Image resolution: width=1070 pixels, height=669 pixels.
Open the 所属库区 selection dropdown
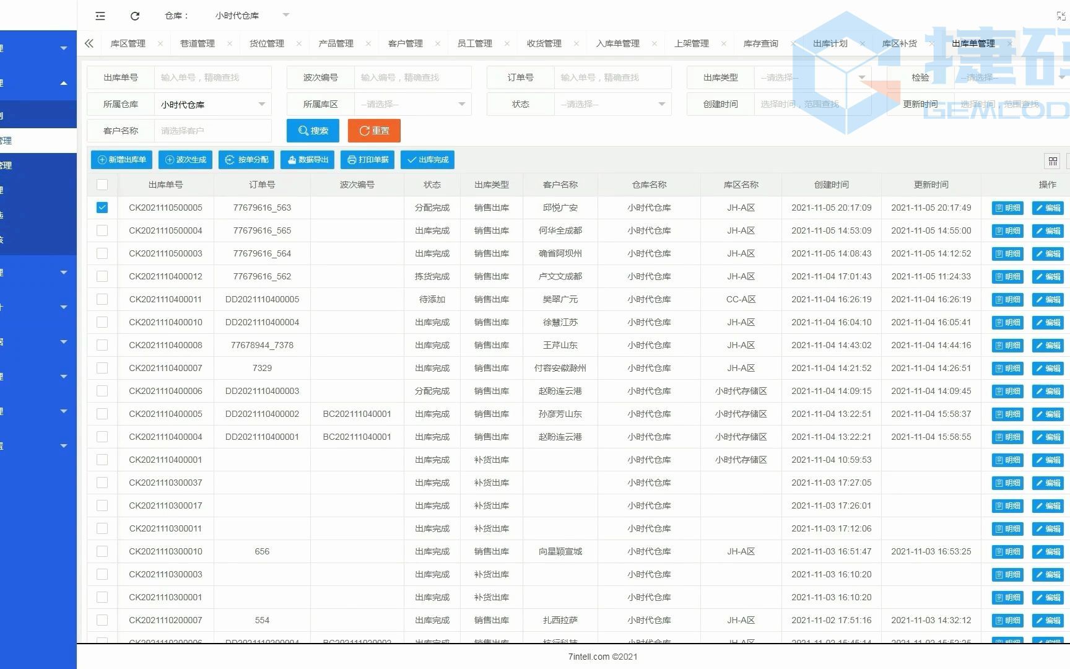[412, 104]
